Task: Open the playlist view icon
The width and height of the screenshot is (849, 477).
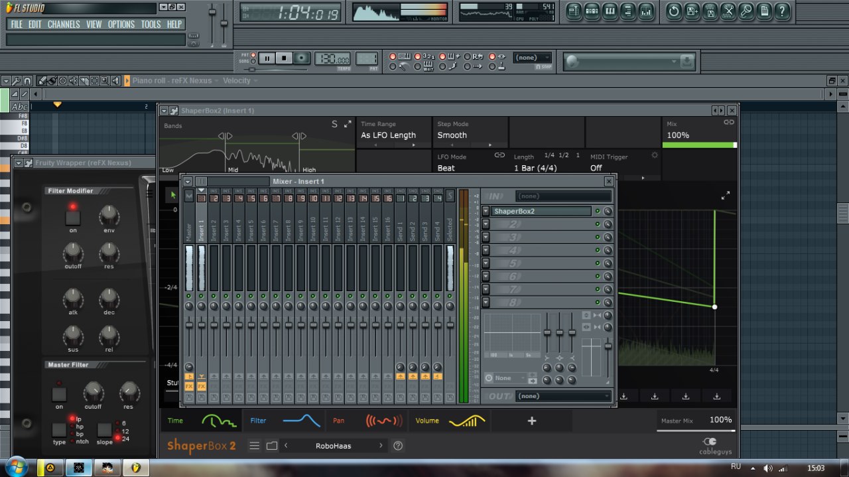Action: coord(574,11)
